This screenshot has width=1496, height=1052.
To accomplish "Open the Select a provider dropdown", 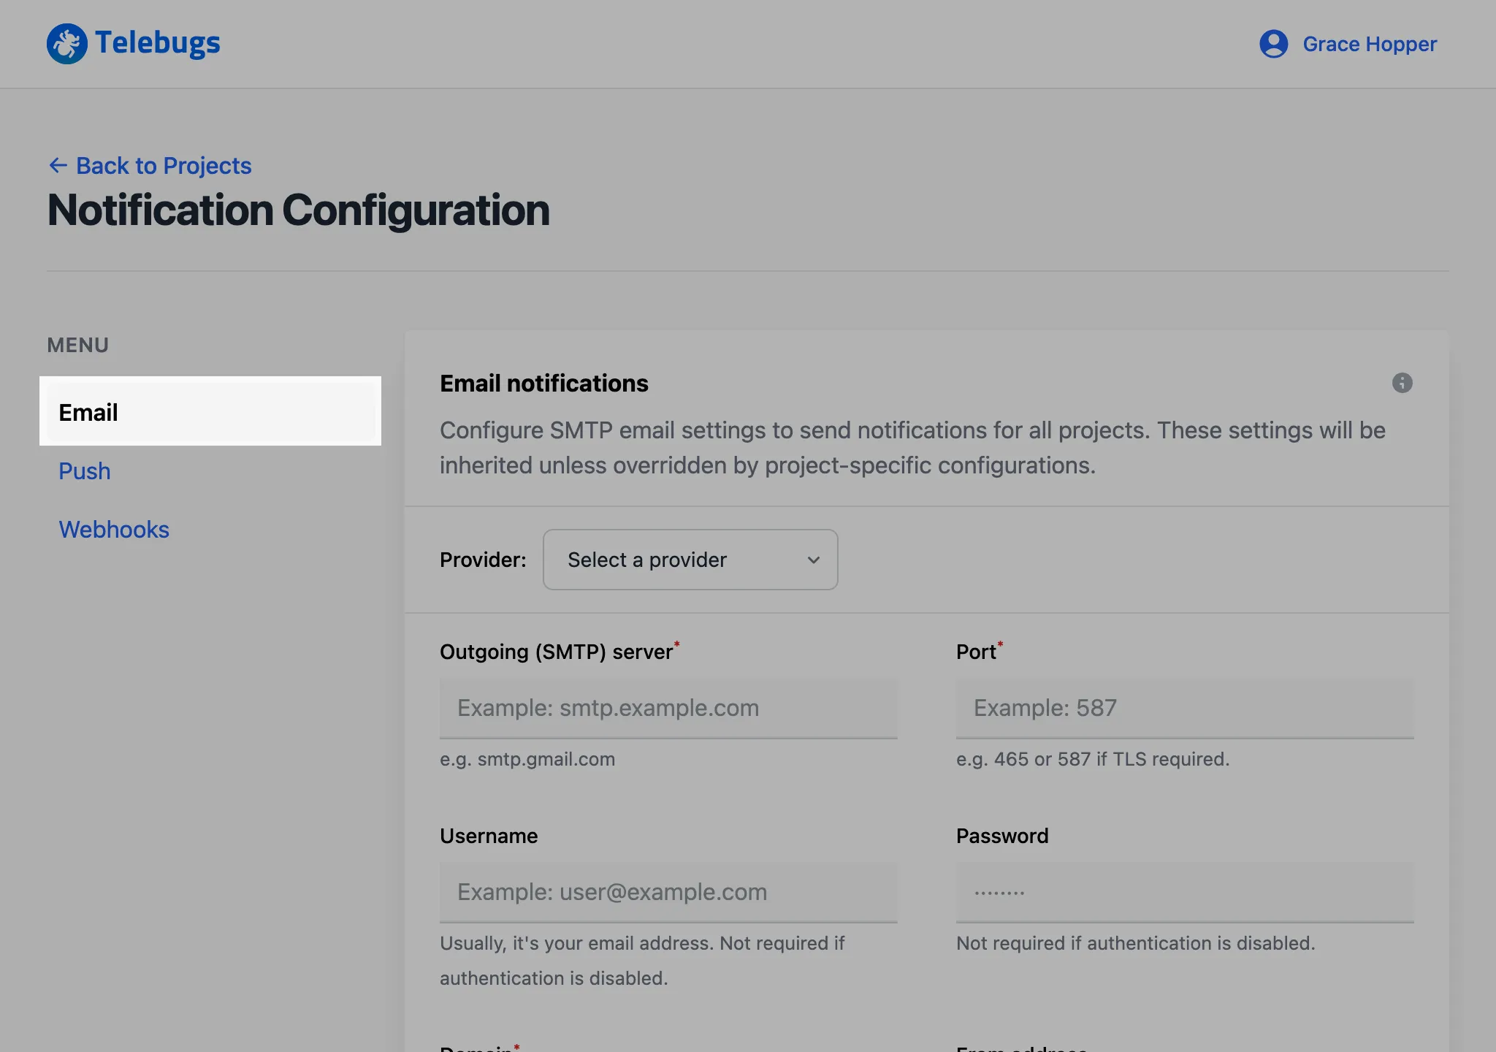I will [690, 560].
